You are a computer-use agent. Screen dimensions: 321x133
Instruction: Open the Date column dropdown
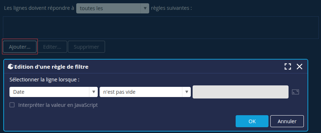tap(54, 92)
